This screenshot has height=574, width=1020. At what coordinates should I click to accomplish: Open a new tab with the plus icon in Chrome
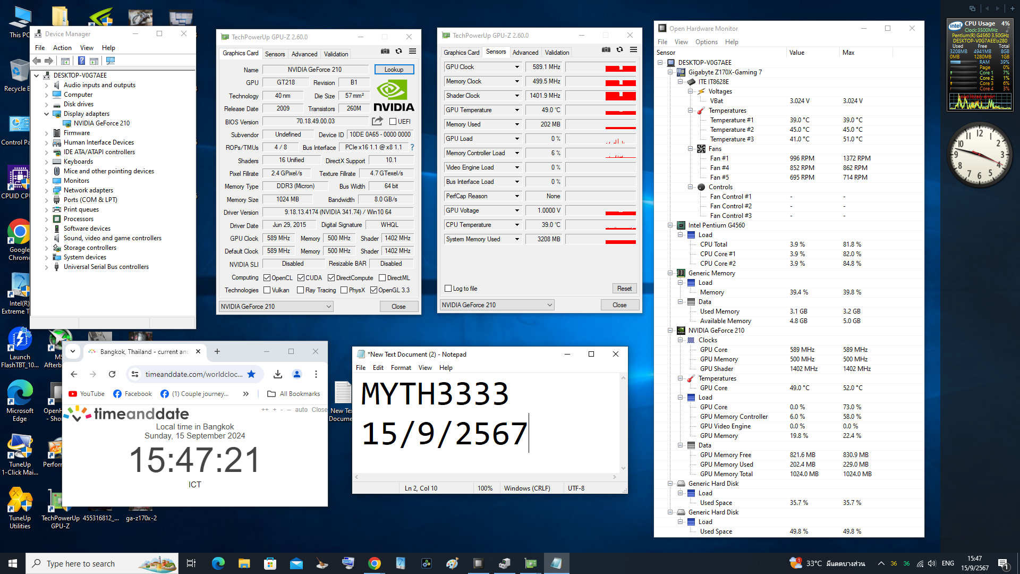217,352
